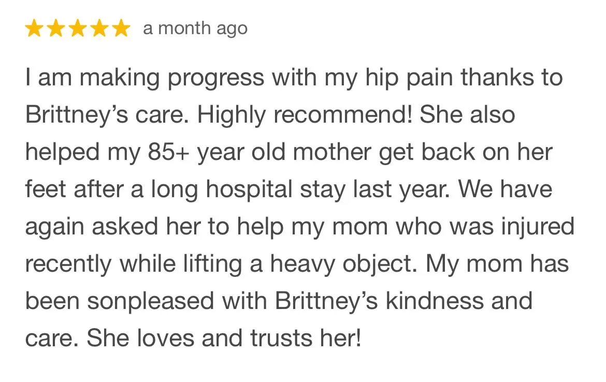Click the second yellow rating star

tap(56, 28)
